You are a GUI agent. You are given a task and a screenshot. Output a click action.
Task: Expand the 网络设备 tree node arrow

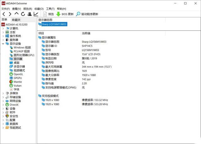click(3, 101)
